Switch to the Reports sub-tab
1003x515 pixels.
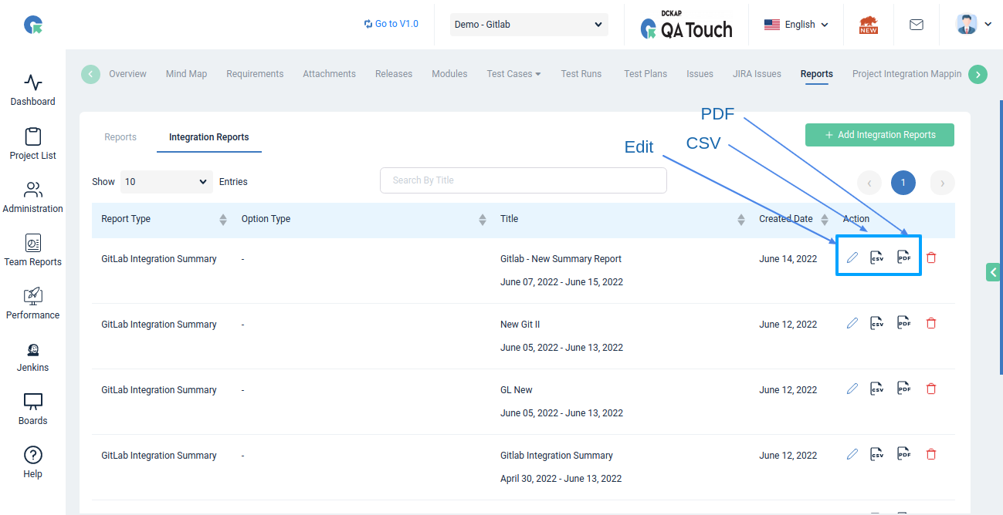120,137
